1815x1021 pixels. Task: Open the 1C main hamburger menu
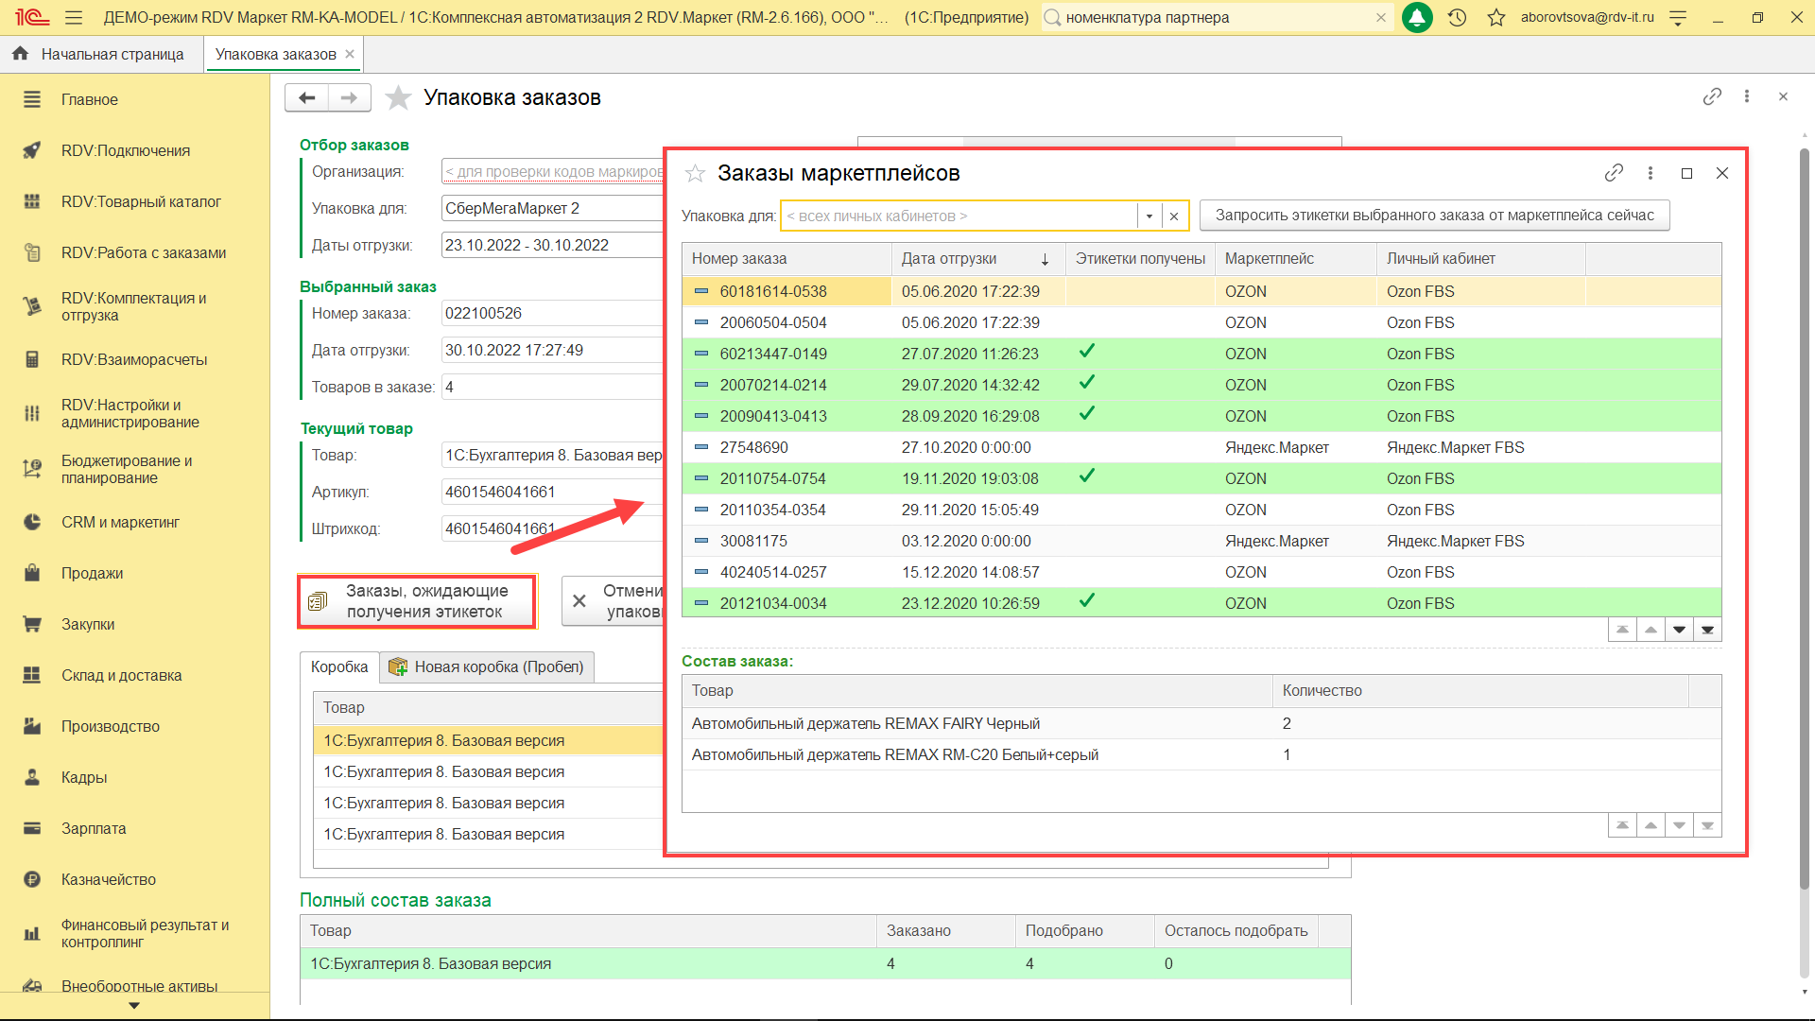click(74, 17)
